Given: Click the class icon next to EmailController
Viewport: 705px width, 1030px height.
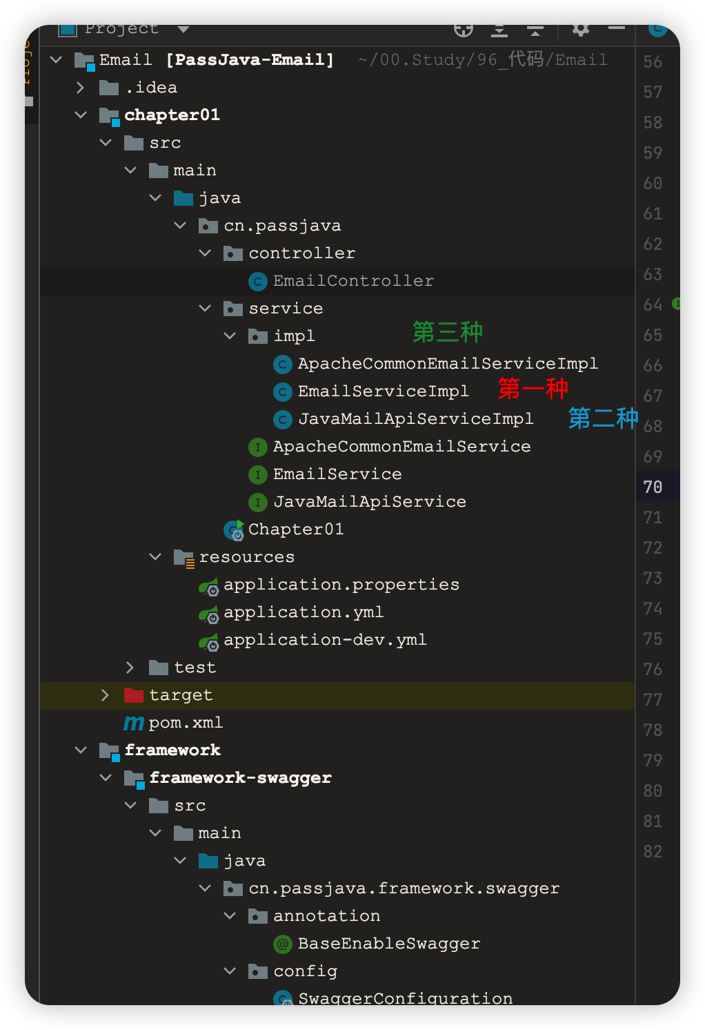Looking at the screenshot, I should pyautogui.click(x=257, y=281).
